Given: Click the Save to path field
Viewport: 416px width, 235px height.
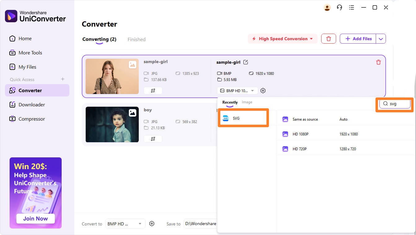Looking at the screenshot, I should coord(200,224).
